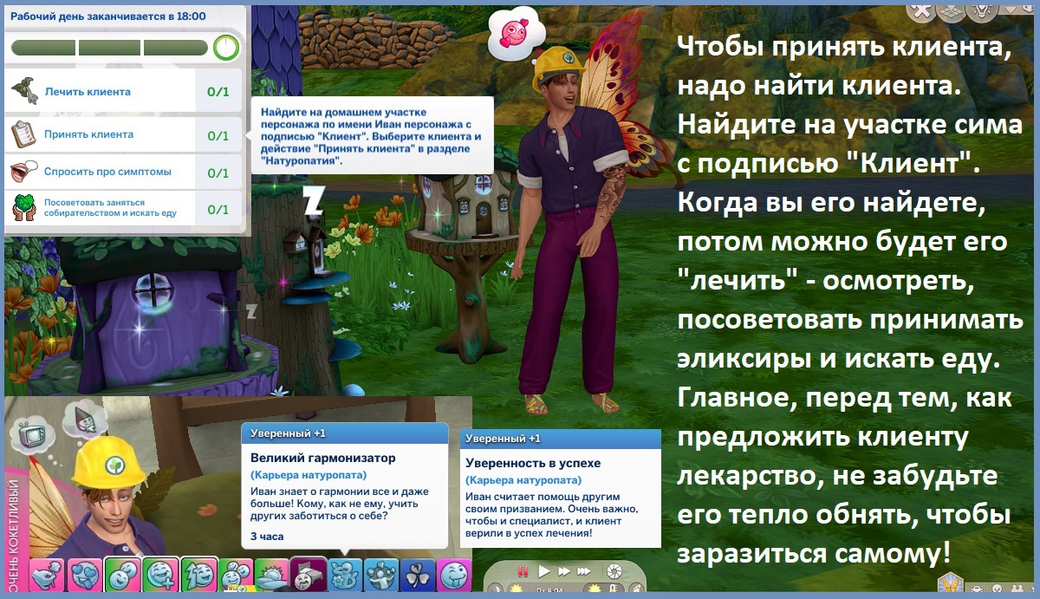This screenshot has height=599, width=1040.
Task: Click the 'Великий гармонизатор' moodlet title
Action: click(322, 457)
